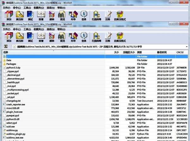Sort by the Size column header
This screenshot has width=190, height=141.
pos(112,52)
